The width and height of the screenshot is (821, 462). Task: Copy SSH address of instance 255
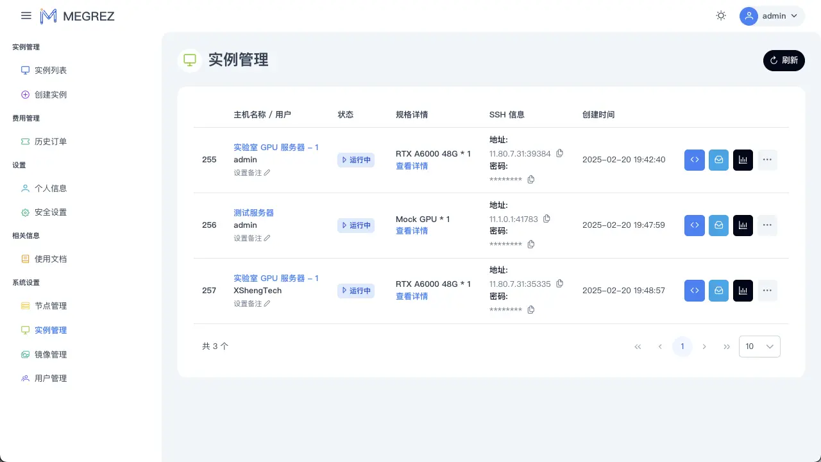(559, 153)
